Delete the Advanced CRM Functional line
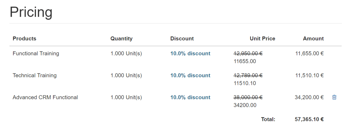349x127 pixels. coord(334,97)
